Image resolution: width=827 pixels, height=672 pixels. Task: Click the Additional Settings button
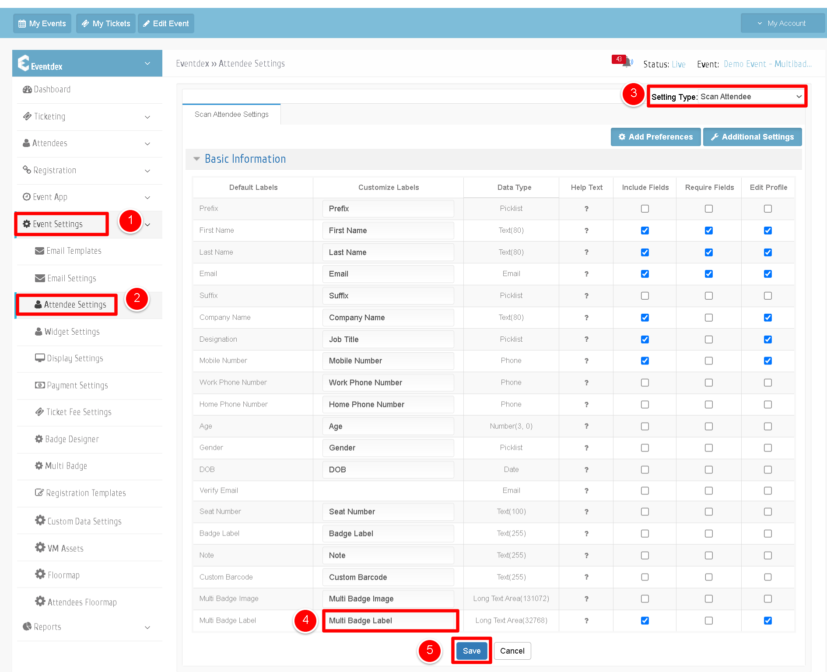tap(752, 137)
